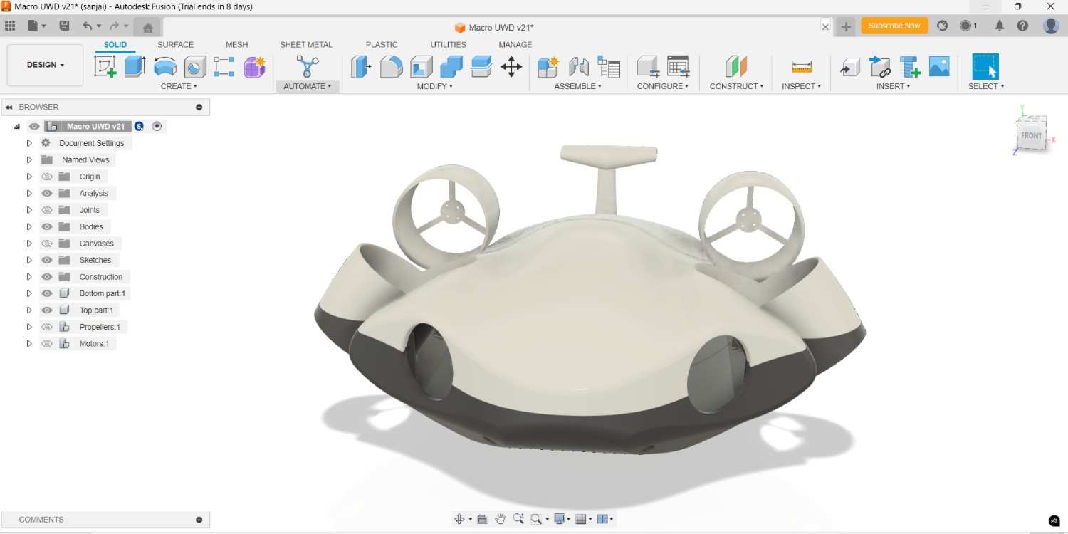Select the Pan hand tool
Viewport: 1068px width, 534px height.
pyautogui.click(x=501, y=519)
